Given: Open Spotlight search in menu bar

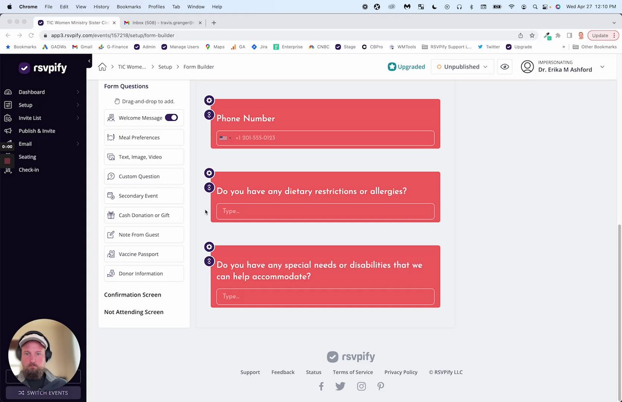Looking at the screenshot, I should point(535,7).
